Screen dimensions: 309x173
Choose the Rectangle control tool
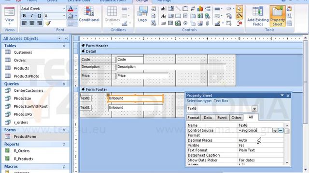pyautogui.click(x=178, y=16)
